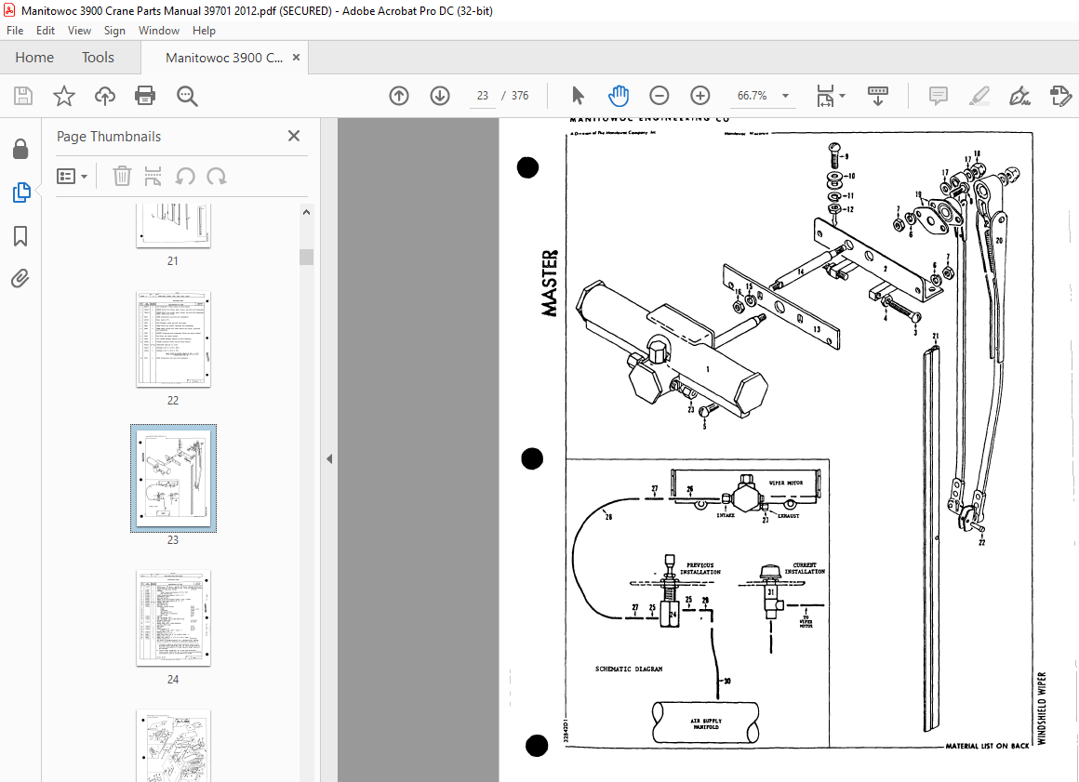
Task: Open the Sign document pen tool
Action: pos(1019,96)
